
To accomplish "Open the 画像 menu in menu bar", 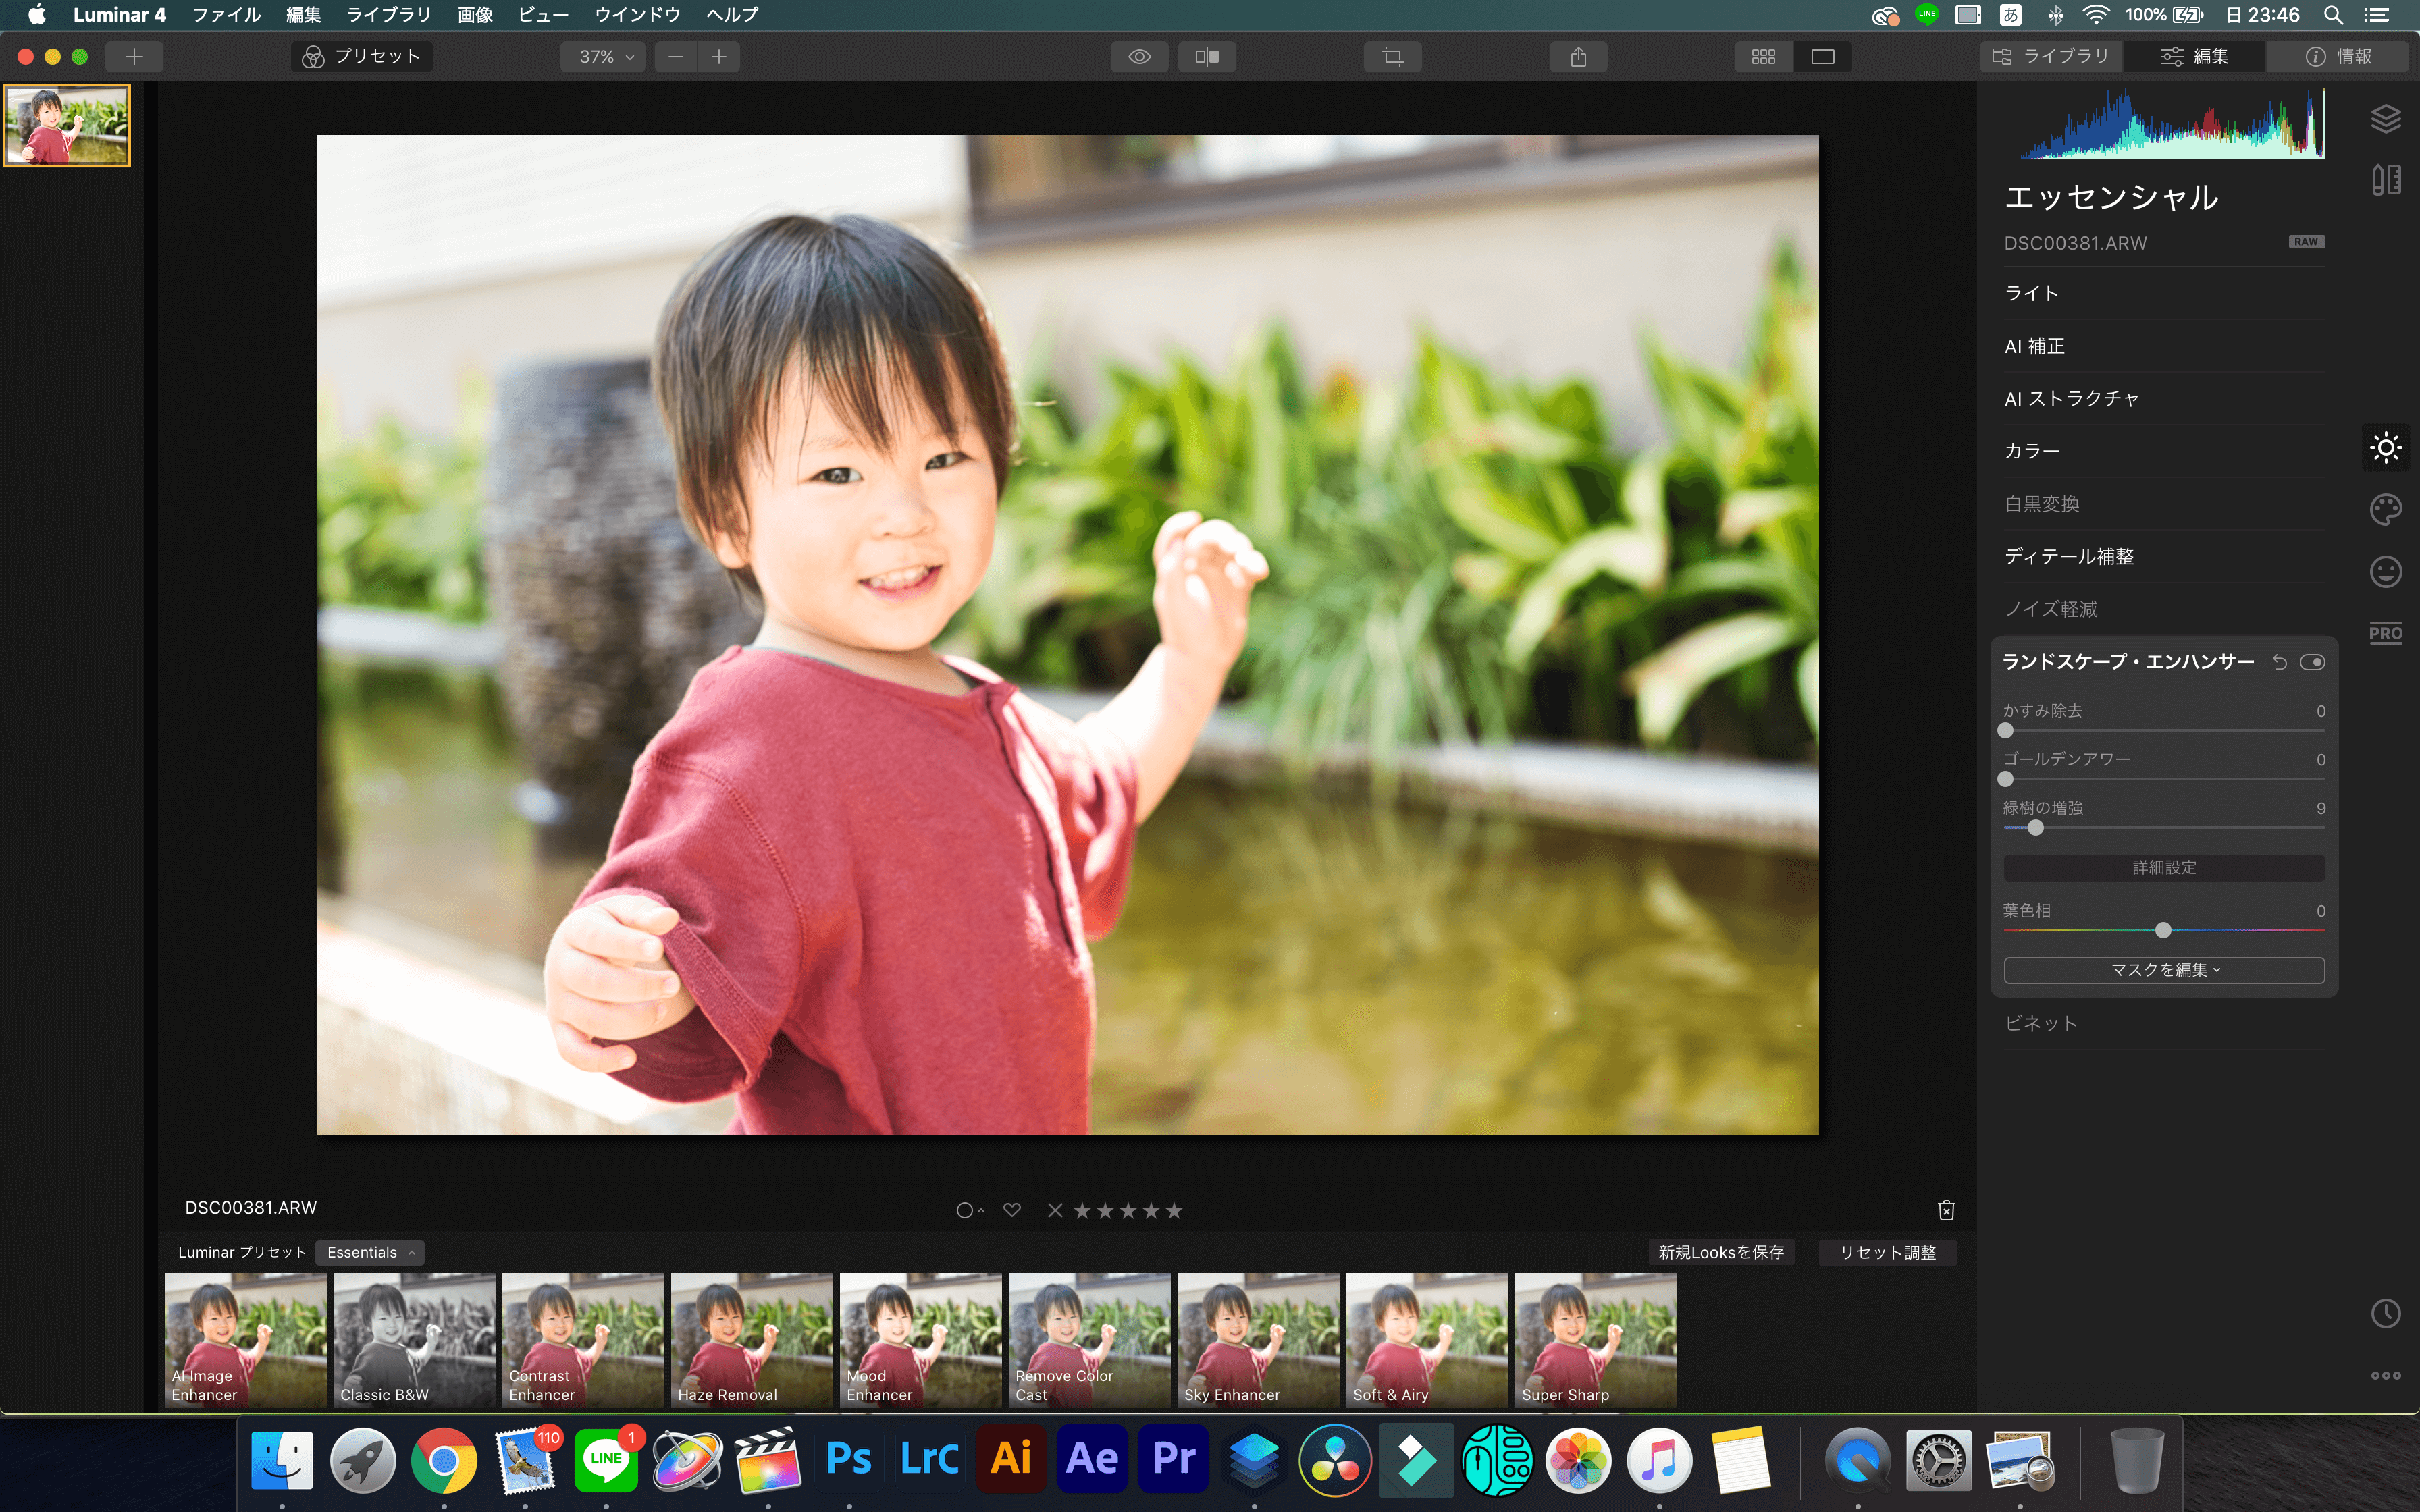I will click(475, 15).
